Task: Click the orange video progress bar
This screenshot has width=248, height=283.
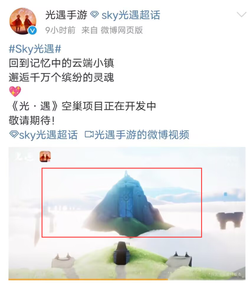Action: (x=88, y=279)
